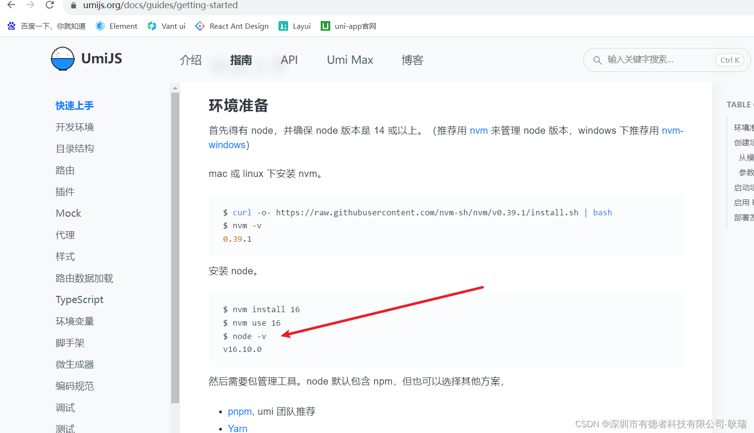This screenshot has height=433, width=754.
Task: Click the 环境准备 heading
Action: [238, 105]
